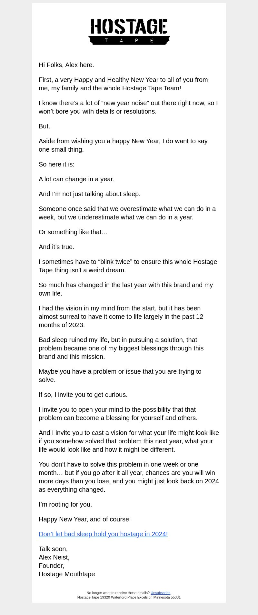This screenshot has height=615, width=258.
Task: Click the "Someone once said" quote paragraph
Action: point(127,213)
